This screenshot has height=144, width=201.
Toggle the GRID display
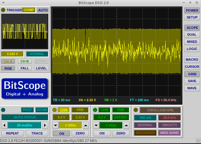pyautogui.click(x=192, y=74)
